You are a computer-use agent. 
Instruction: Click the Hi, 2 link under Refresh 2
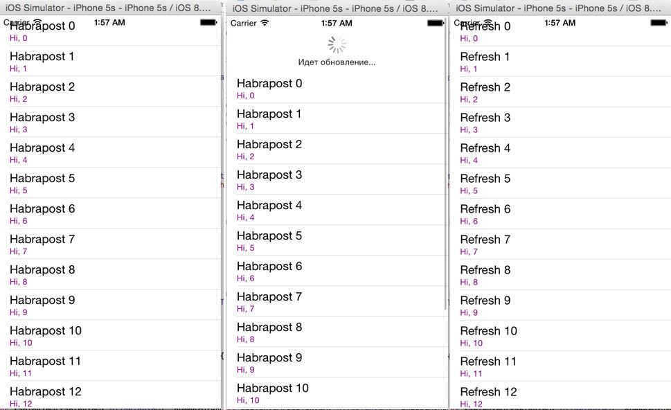point(469,99)
